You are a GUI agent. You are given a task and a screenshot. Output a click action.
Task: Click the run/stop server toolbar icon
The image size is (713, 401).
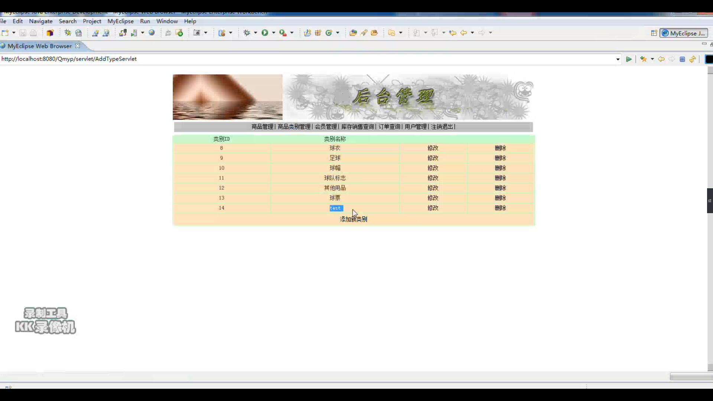click(x=134, y=33)
